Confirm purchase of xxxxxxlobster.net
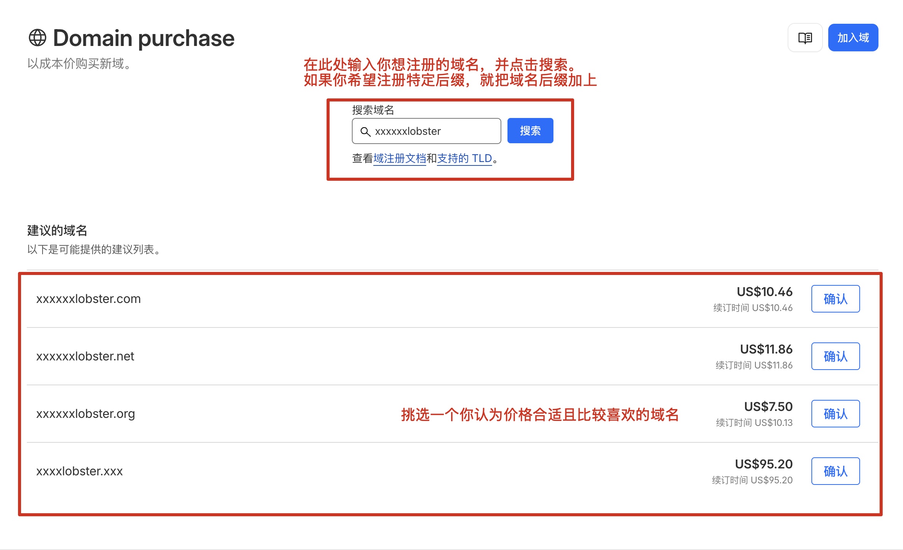This screenshot has height=550, width=903. (835, 356)
